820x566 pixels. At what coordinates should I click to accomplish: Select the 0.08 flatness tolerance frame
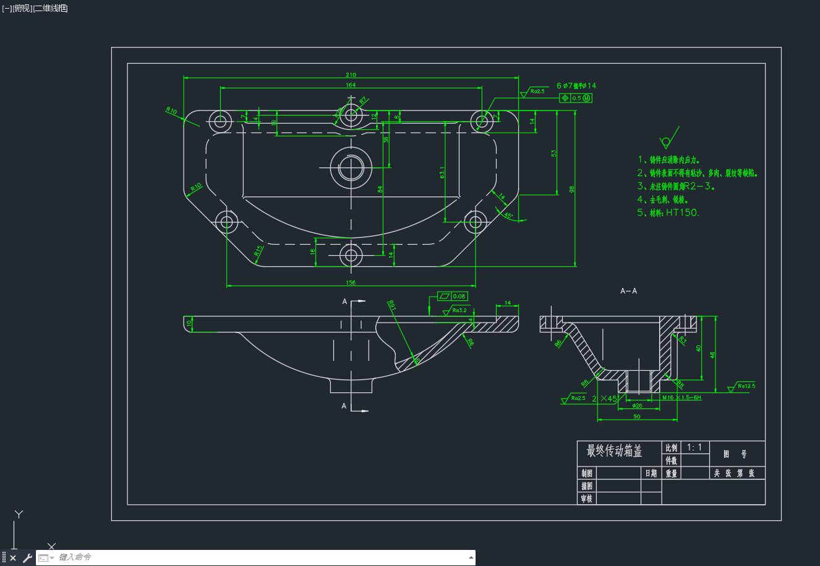(x=453, y=297)
